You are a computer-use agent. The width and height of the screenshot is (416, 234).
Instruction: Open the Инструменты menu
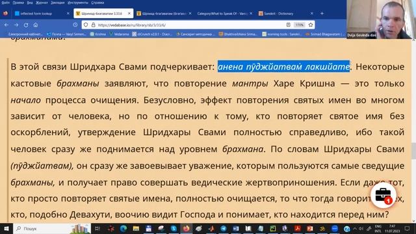click(78, 3)
